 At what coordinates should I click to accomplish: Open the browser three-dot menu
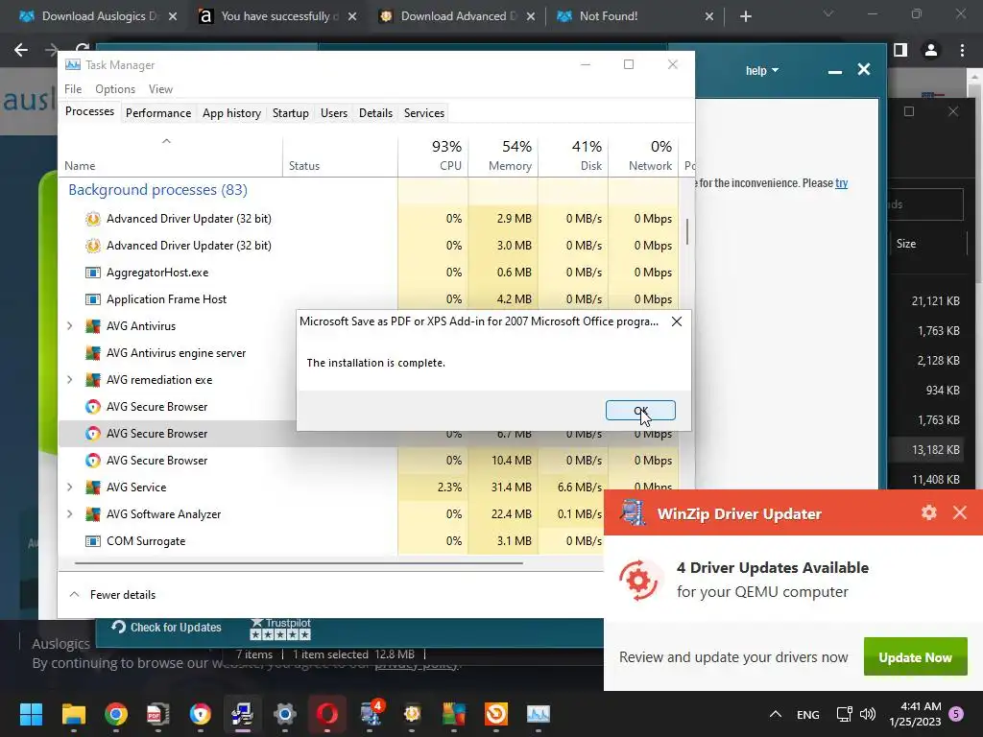coord(962,50)
